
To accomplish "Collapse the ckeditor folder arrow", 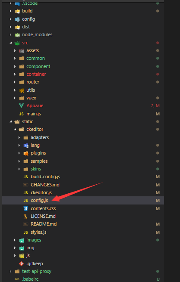I will pos(15,129).
